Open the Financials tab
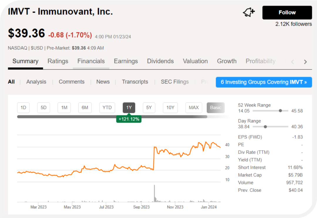The image size is (317, 218). [91, 61]
